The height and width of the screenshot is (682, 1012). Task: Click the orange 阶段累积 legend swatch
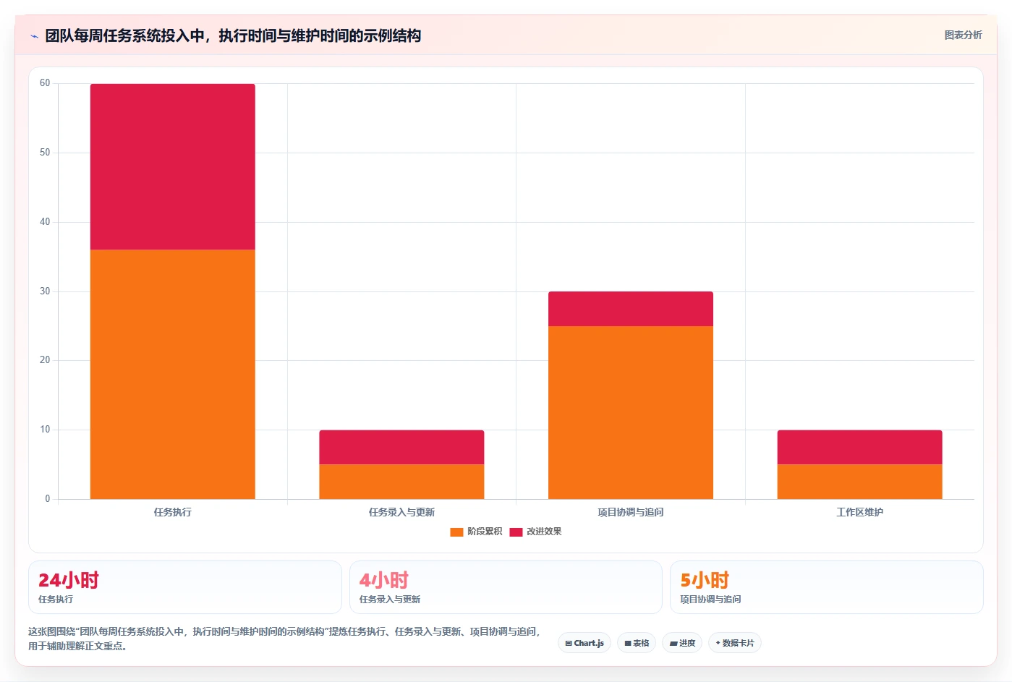coord(456,532)
